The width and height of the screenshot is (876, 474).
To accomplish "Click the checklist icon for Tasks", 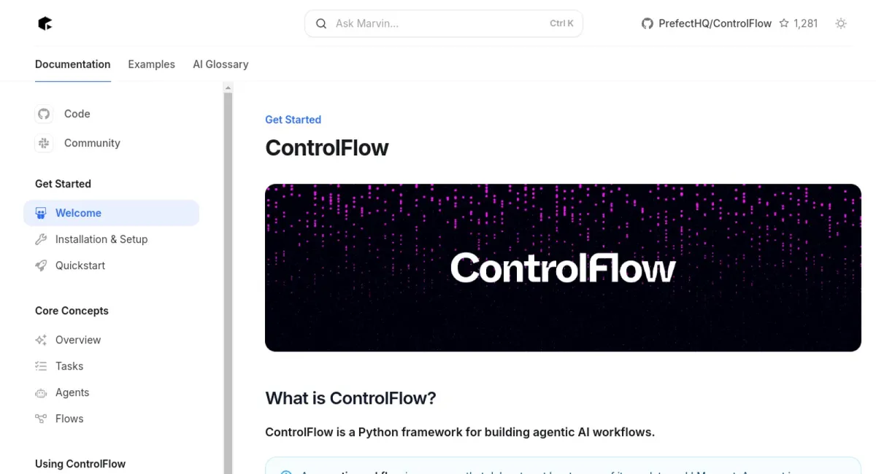I will (x=41, y=366).
